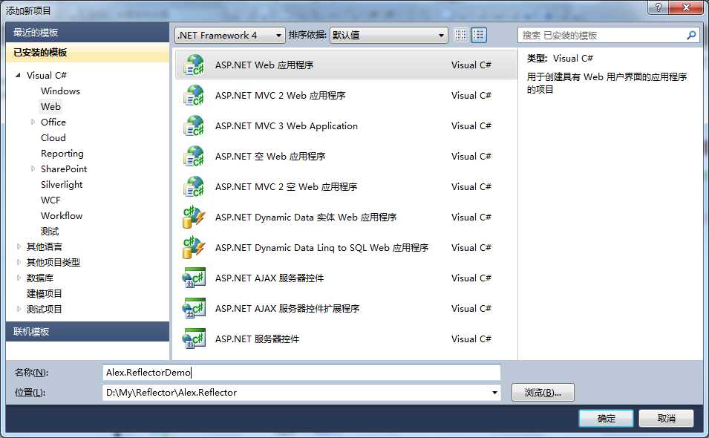The height and width of the screenshot is (438, 709).
Task: Open the 位置 path dropdown arrow
Action: [x=494, y=393]
